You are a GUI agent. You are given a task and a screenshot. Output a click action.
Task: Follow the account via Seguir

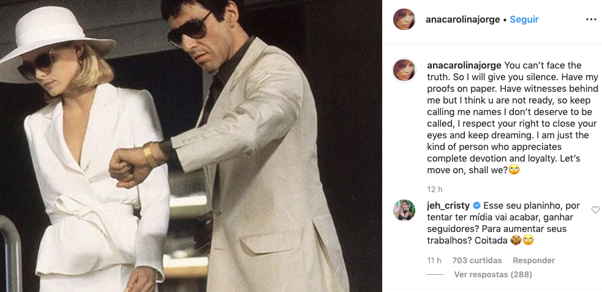(524, 20)
